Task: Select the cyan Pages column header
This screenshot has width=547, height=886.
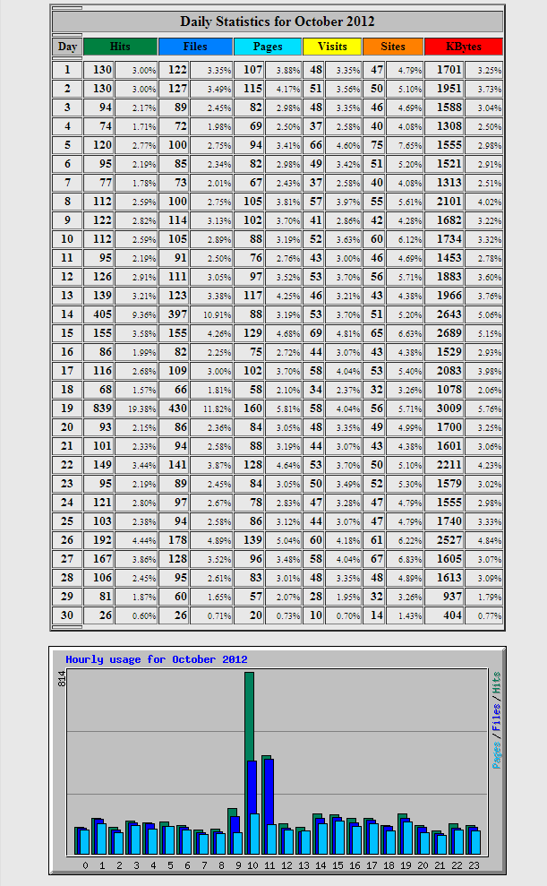Action: 268,47
